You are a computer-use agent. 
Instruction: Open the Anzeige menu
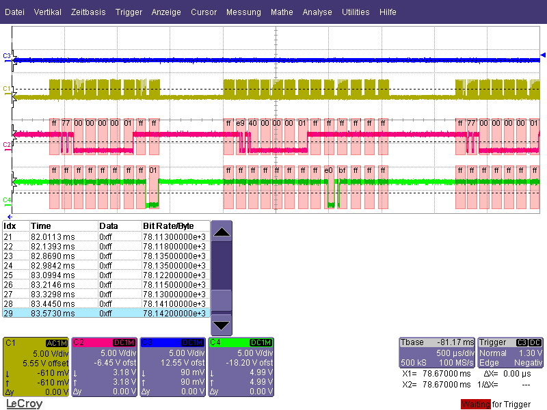point(166,12)
